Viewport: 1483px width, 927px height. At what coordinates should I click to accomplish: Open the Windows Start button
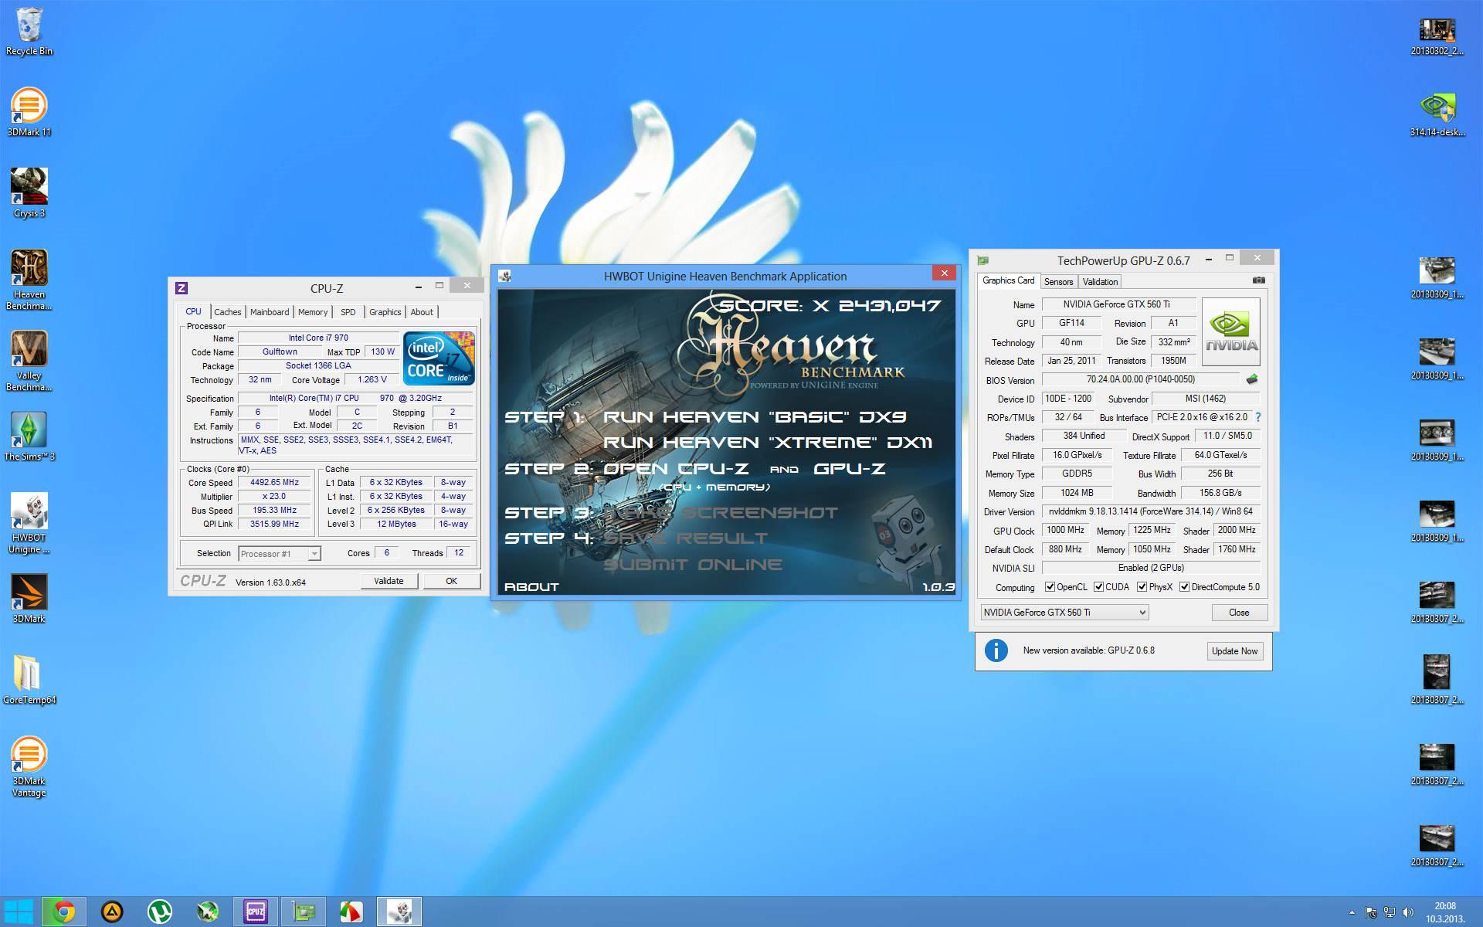point(19,912)
